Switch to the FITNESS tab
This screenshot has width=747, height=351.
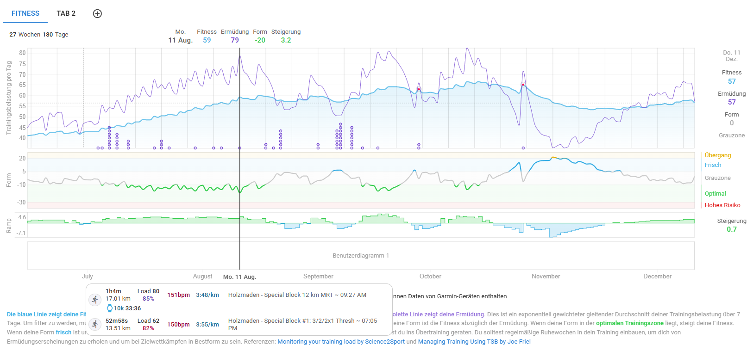pos(25,13)
